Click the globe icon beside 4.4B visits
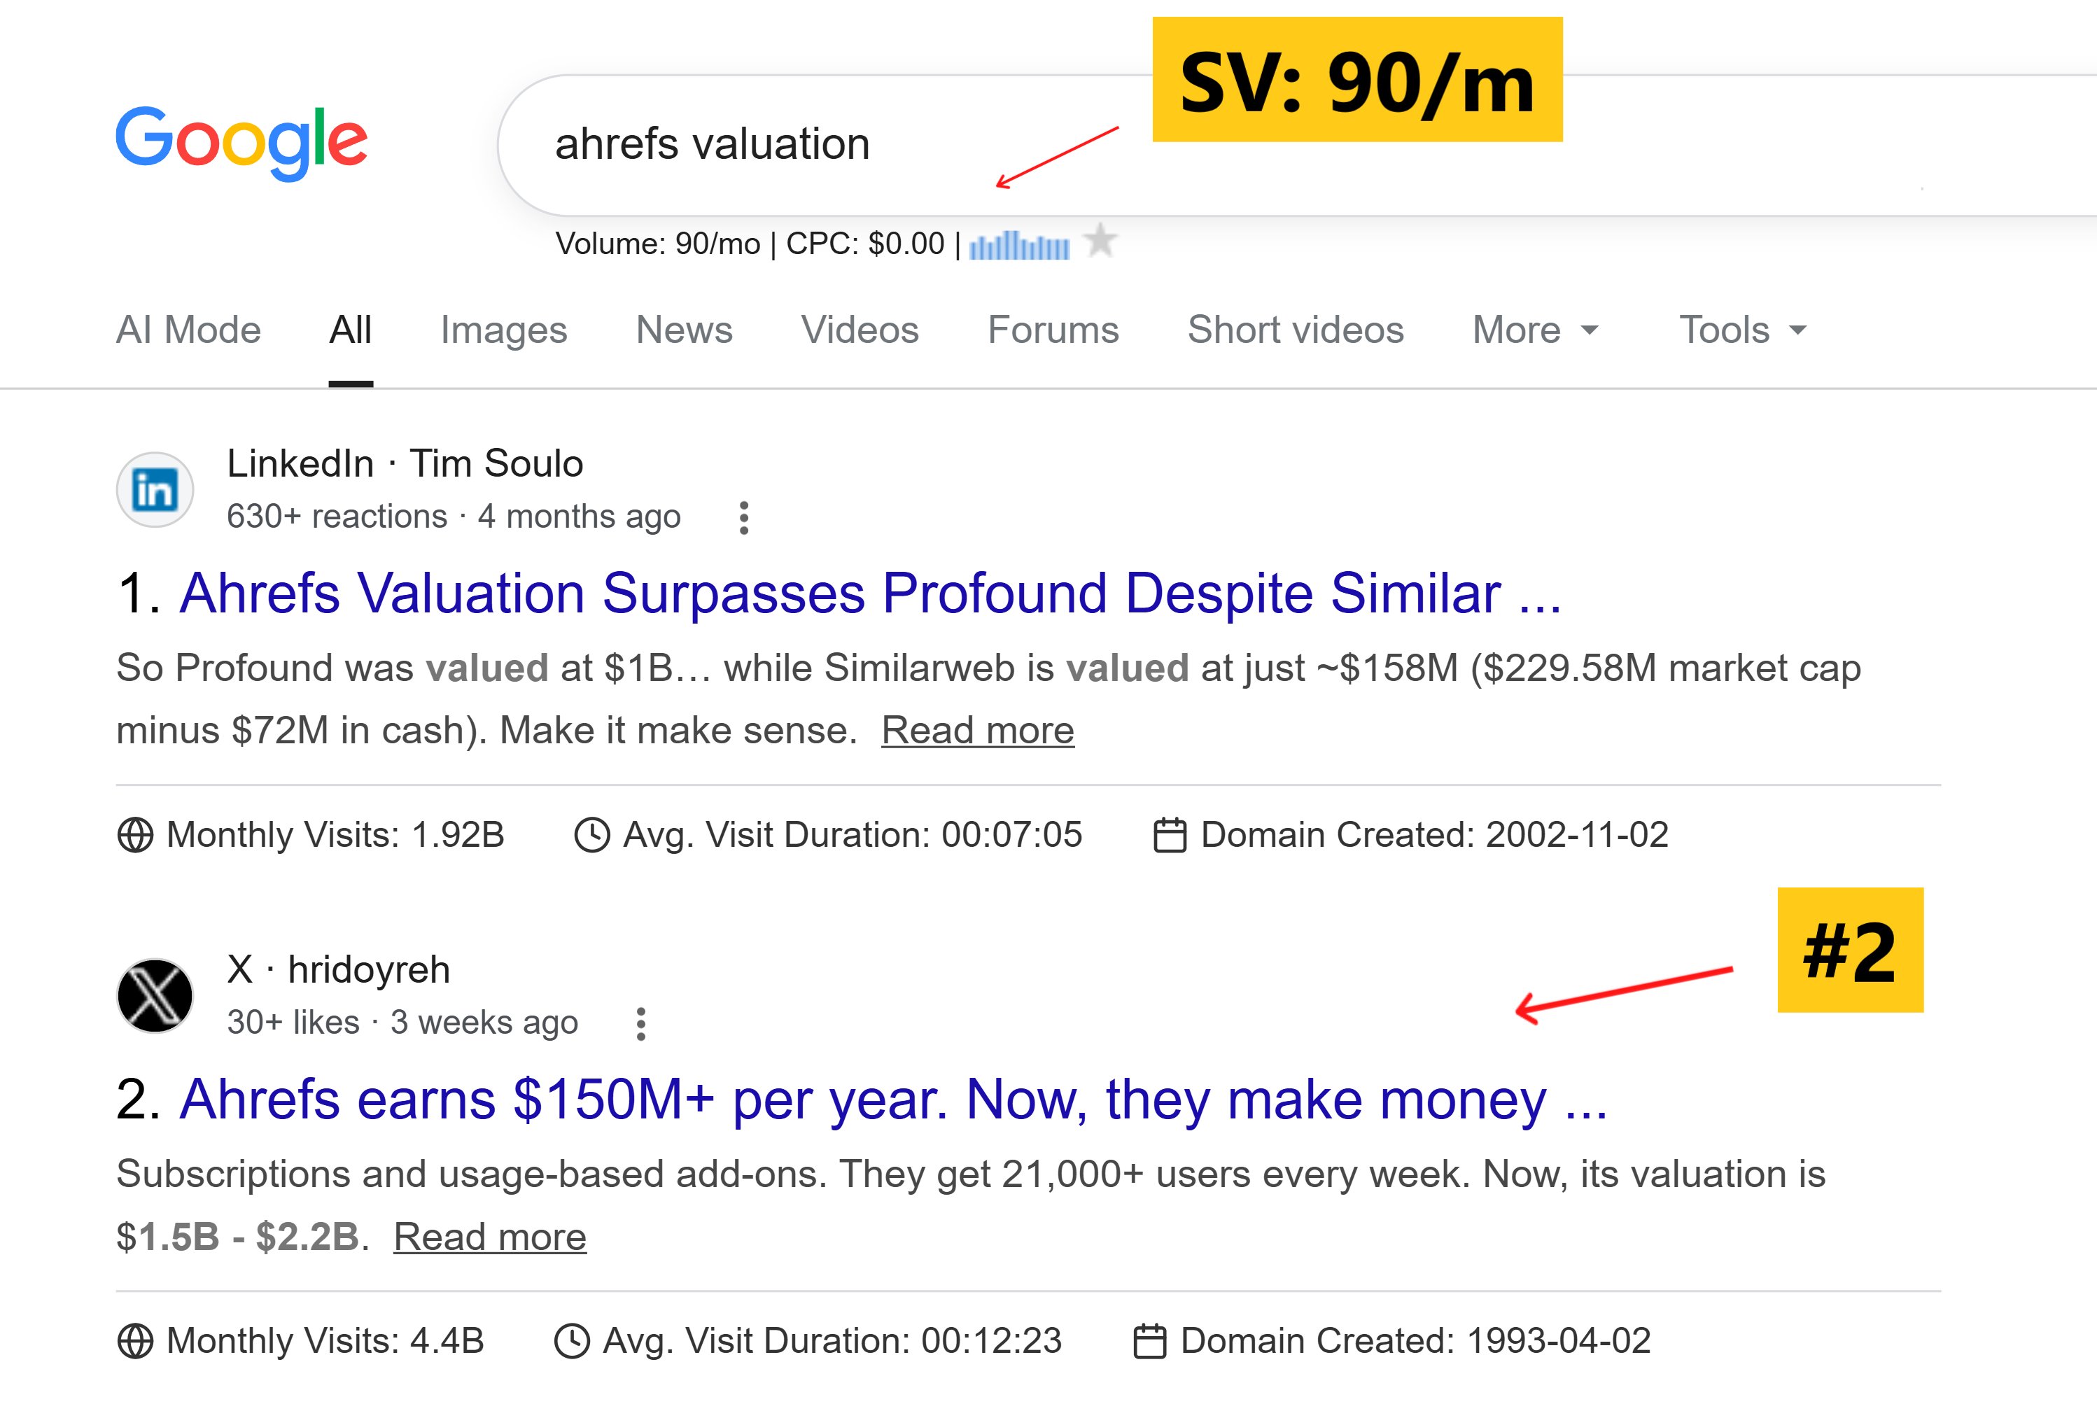The height and width of the screenshot is (1425, 2097). tap(135, 1341)
